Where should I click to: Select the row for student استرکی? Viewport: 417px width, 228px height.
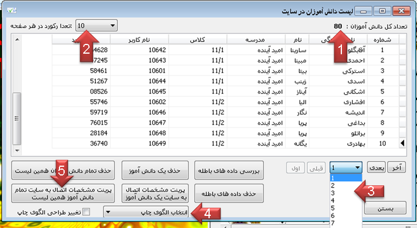click(229, 70)
